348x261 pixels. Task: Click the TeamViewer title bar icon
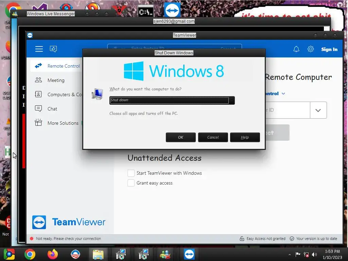pyautogui.click(x=30, y=35)
